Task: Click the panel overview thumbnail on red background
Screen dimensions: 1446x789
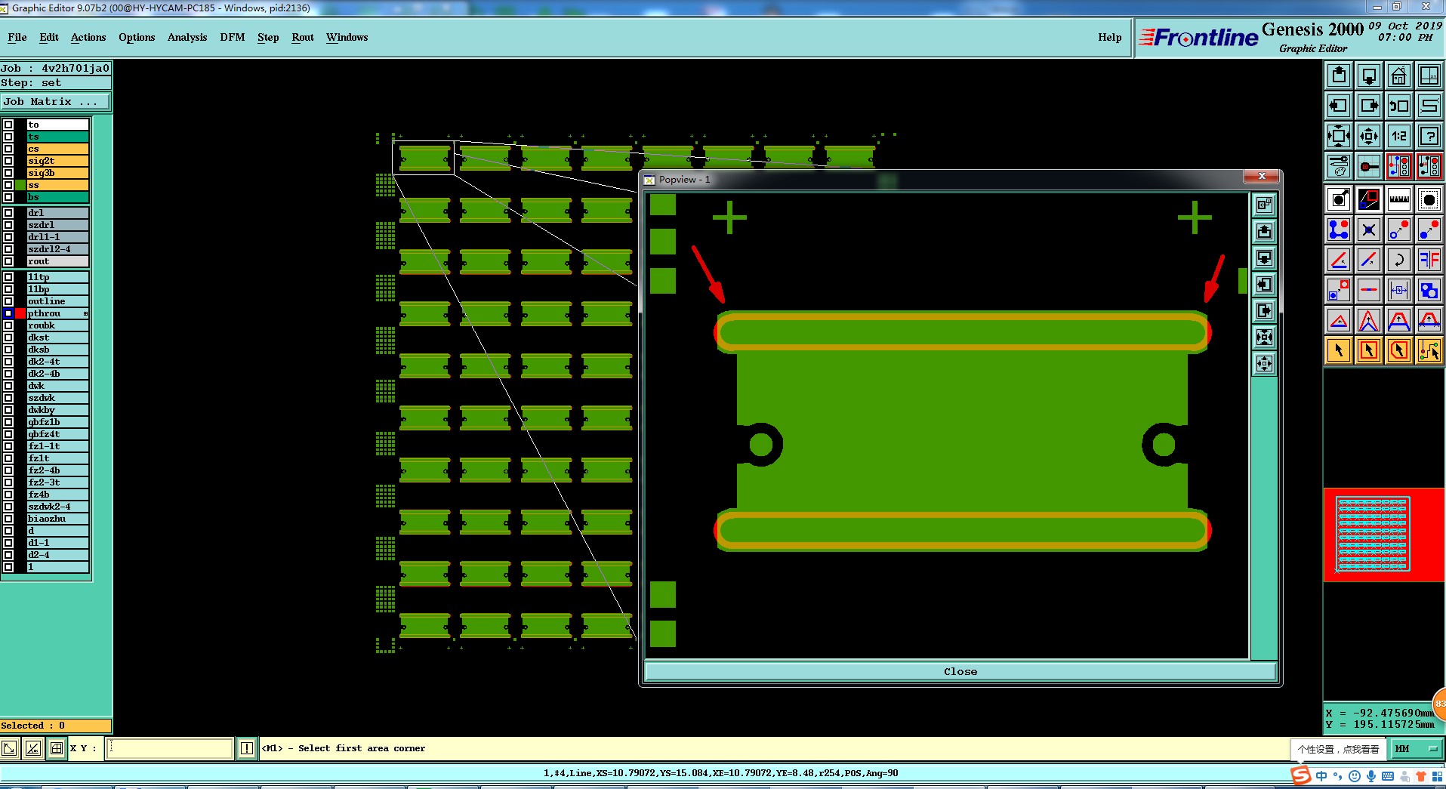Action: (1372, 534)
